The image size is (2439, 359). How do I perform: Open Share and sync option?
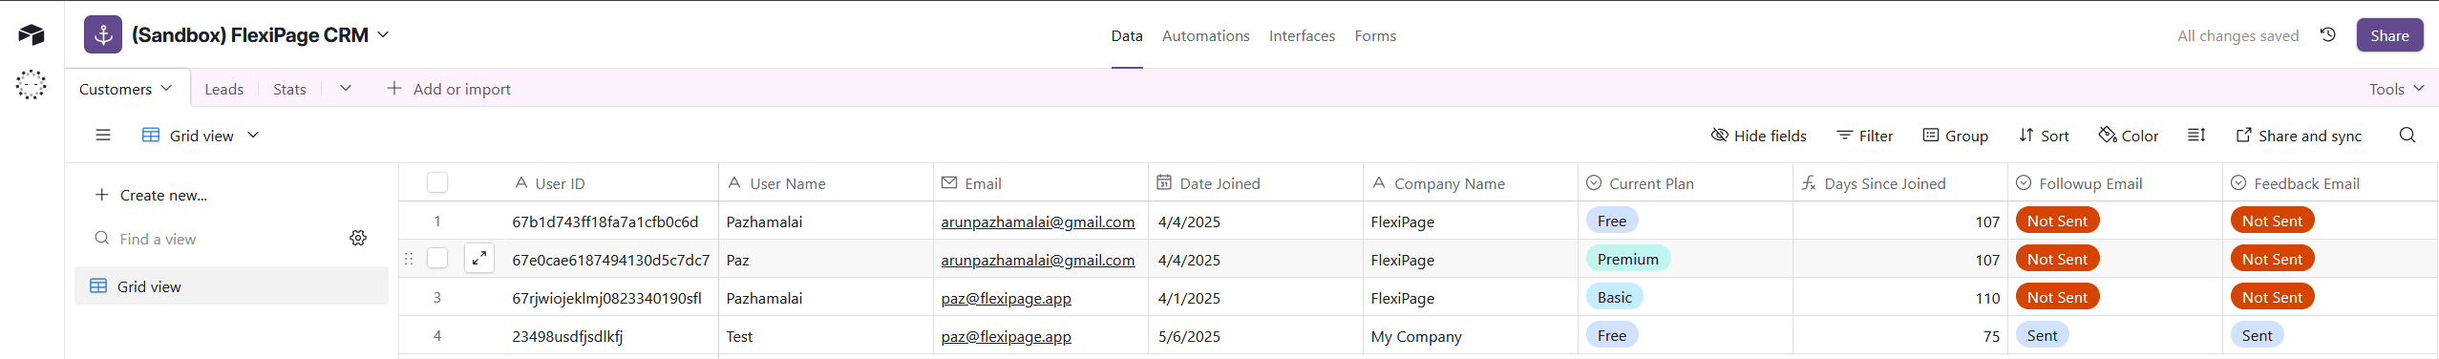pos(2299,136)
